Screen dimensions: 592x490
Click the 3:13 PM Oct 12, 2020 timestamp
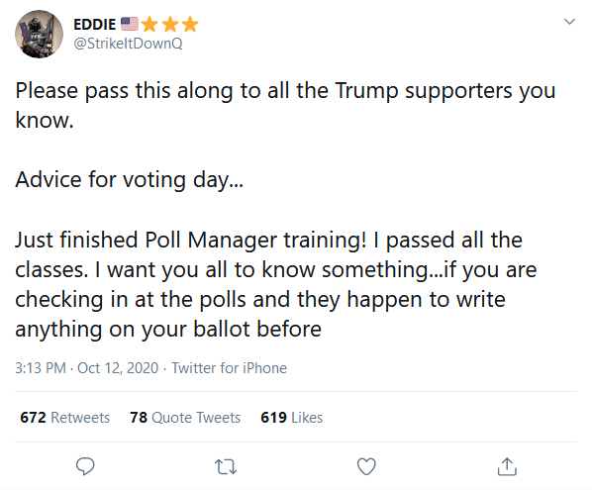pos(86,368)
